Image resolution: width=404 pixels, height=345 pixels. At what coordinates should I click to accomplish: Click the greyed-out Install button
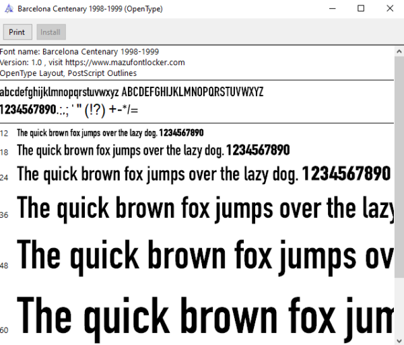click(51, 32)
